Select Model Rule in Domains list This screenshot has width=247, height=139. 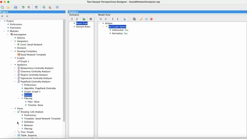click(82, 23)
